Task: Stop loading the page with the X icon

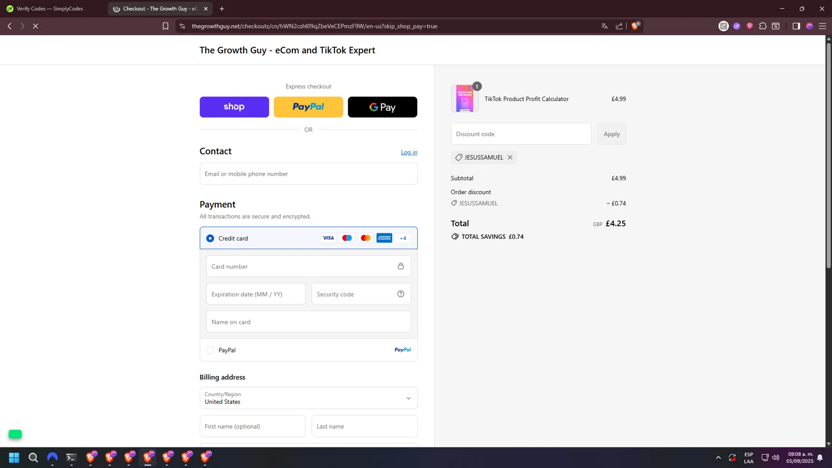Action: point(35,26)
